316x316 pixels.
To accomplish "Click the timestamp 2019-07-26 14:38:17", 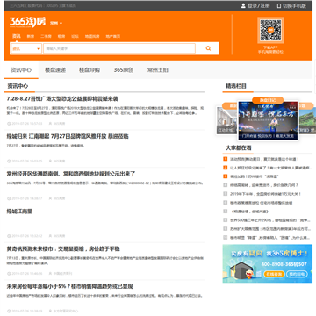I will pos(27,198).
